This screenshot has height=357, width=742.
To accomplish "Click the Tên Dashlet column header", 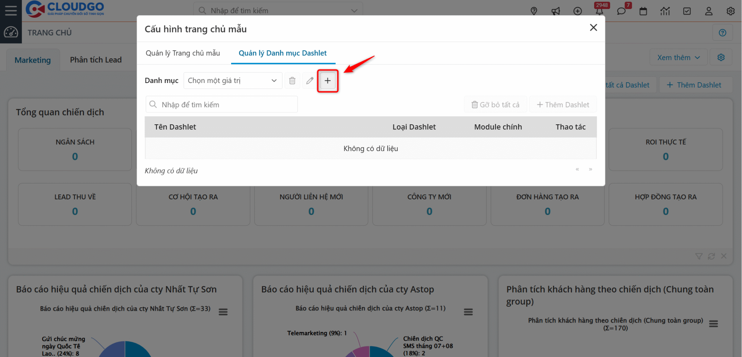I will 175,127.
